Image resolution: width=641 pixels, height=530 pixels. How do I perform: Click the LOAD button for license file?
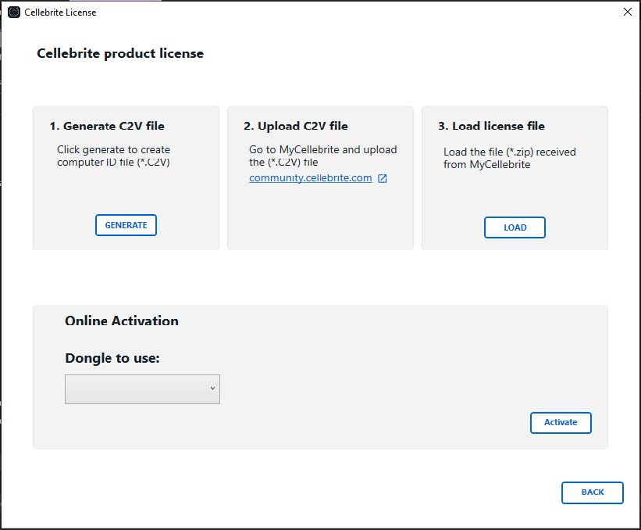(x=515, y=227)
